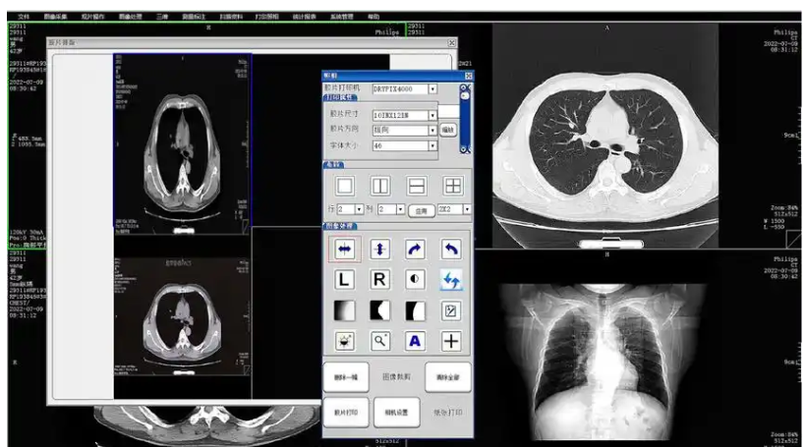806x447 pixels.
Task: Activate the magnifier zoom tool
Action: click(x=379, y=341)
